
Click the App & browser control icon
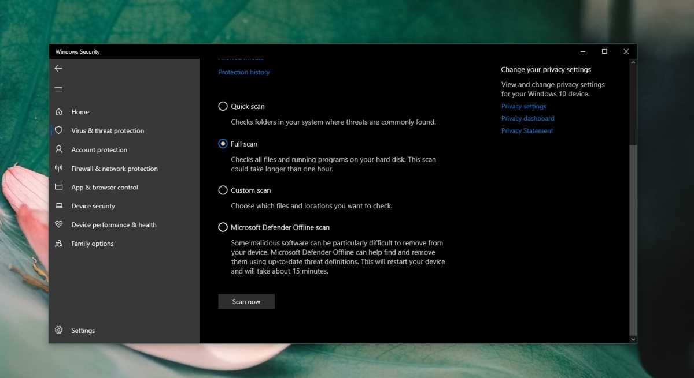[x=58, y=187]
